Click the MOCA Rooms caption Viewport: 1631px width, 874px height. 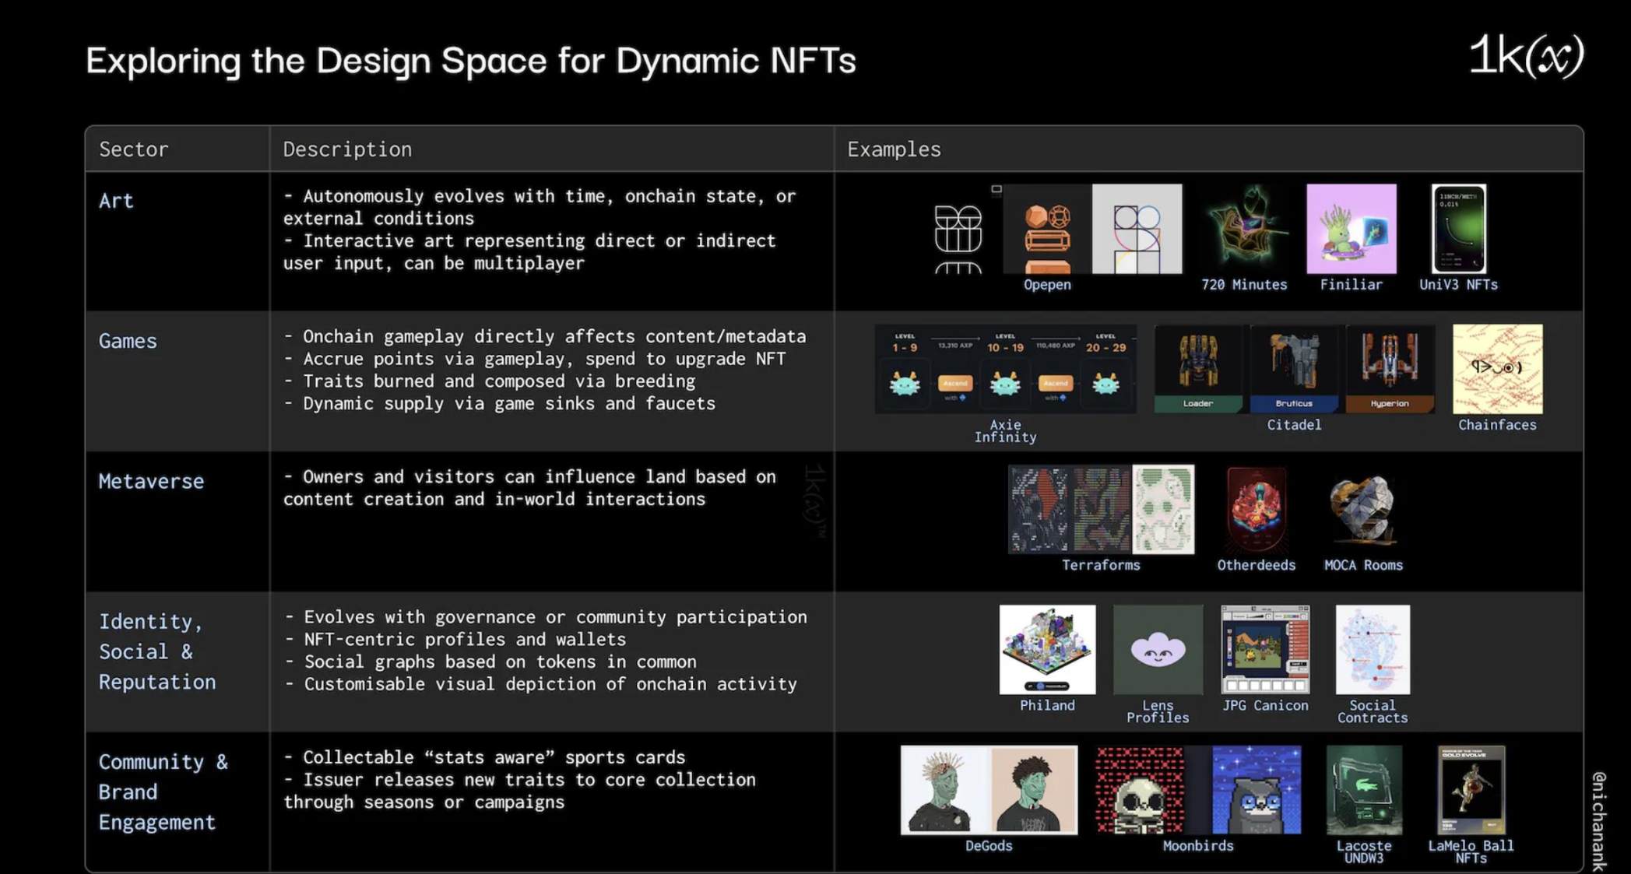[x=1363, y=565]
